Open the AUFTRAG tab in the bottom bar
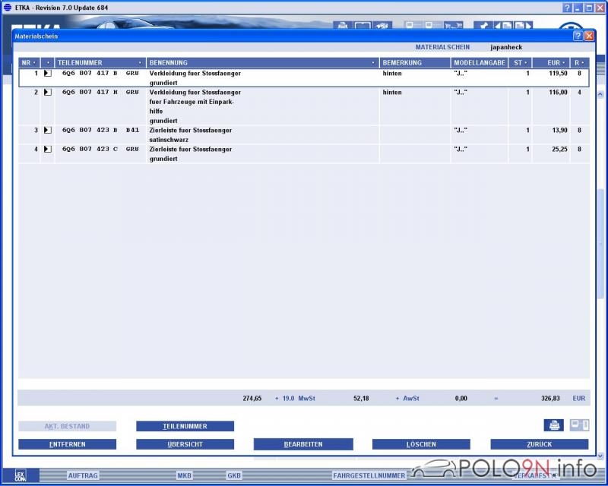This screenshot has width=608, height=486. 83,475
